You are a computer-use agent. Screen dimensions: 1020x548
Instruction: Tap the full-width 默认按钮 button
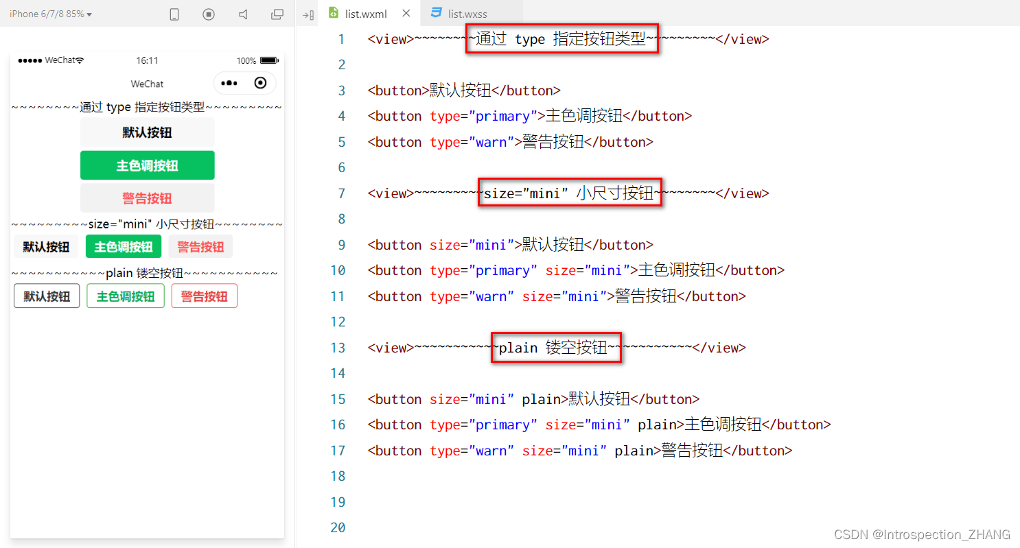pyautogui.click(x=148, y=132)
